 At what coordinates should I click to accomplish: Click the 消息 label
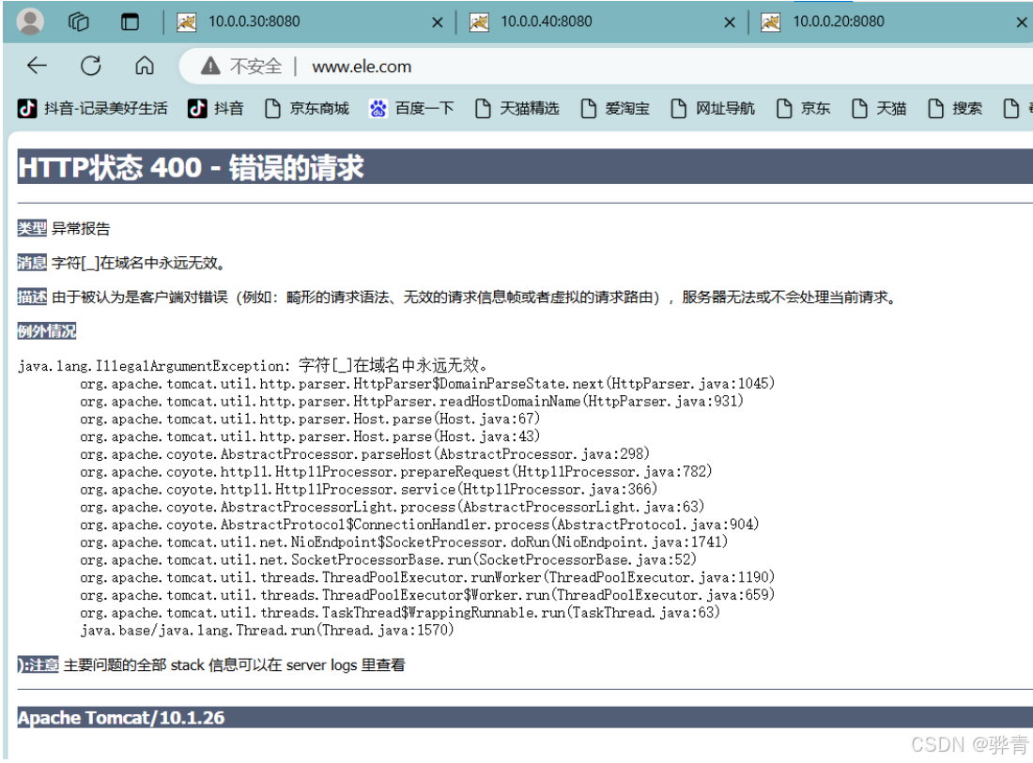(x=32, y=263)
